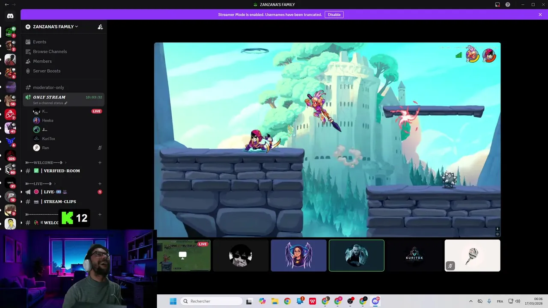Image resolution: width=548 pixels, height=308 pixels.
Task: Click voice user Ran in channel list
Action: pos(68,148)
